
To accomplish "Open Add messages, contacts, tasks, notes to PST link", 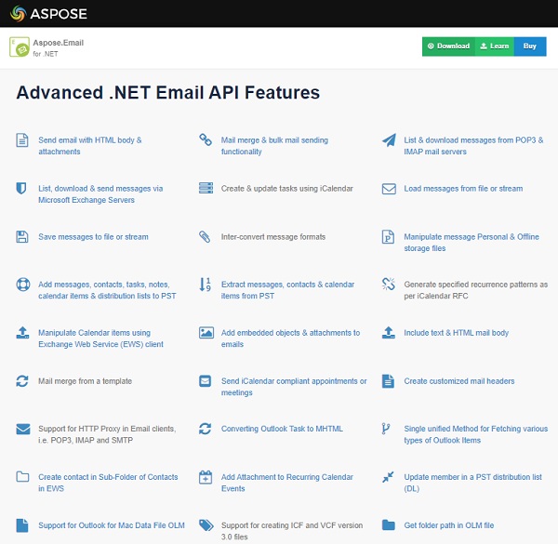I will [x=107, y=290].
